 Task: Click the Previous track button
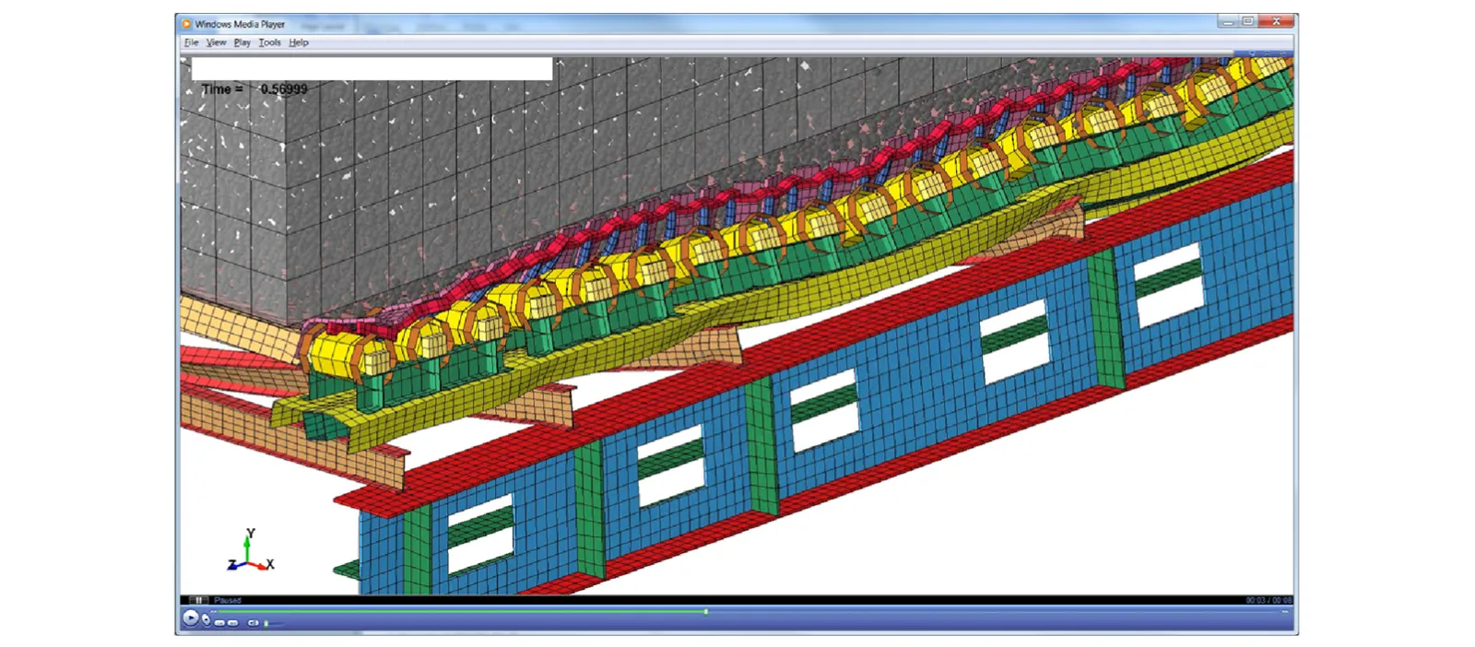219,623
